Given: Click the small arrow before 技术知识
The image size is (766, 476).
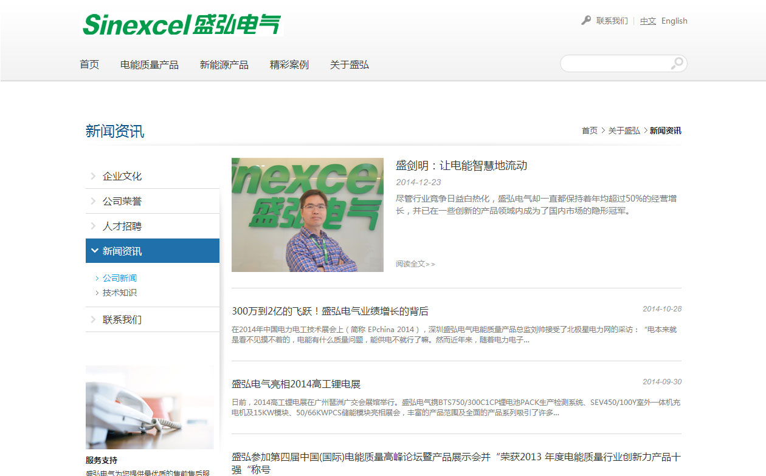Looking at the screenshot, I should 97,293.
